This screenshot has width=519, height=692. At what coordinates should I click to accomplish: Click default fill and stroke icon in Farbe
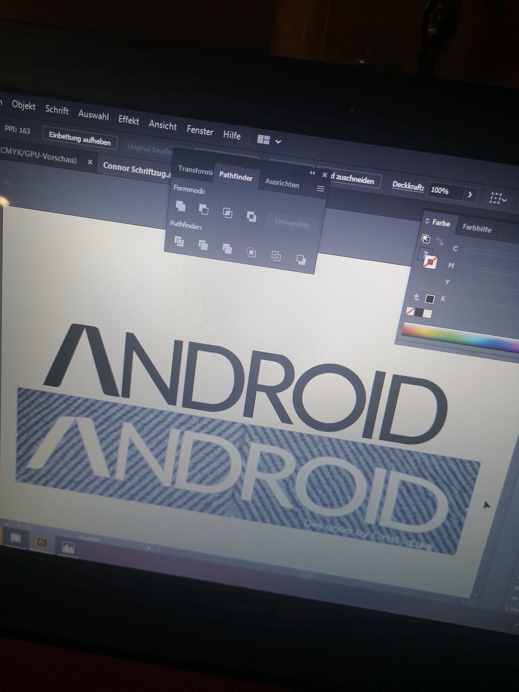[426, 239]
